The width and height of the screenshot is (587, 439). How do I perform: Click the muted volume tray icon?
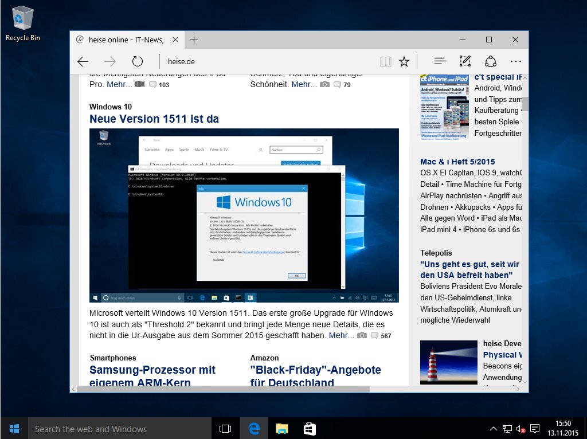pos(521,429)
